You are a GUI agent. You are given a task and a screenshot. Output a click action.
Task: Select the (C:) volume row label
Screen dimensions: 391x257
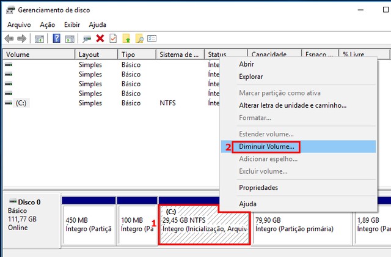click(21, 103)
